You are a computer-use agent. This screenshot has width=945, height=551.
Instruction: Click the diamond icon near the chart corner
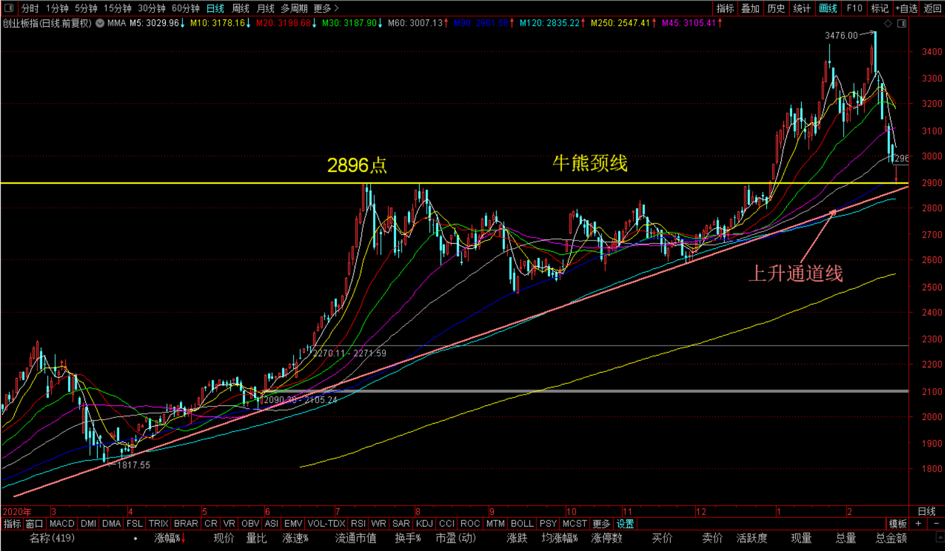click(888, 23)
